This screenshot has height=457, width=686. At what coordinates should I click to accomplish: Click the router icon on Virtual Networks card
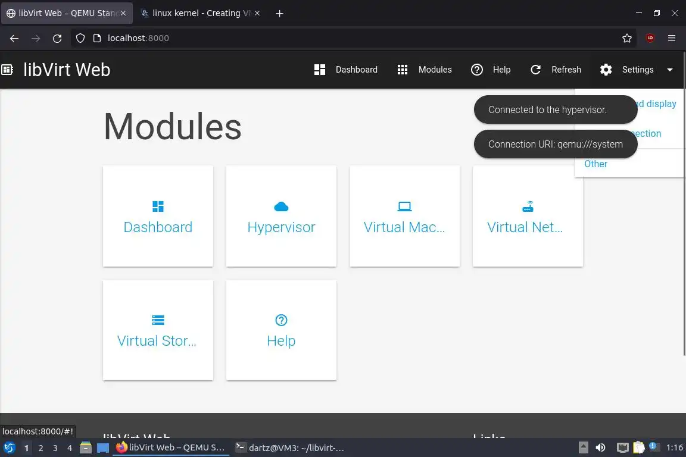pyautogui.click(x=528, y=206)
